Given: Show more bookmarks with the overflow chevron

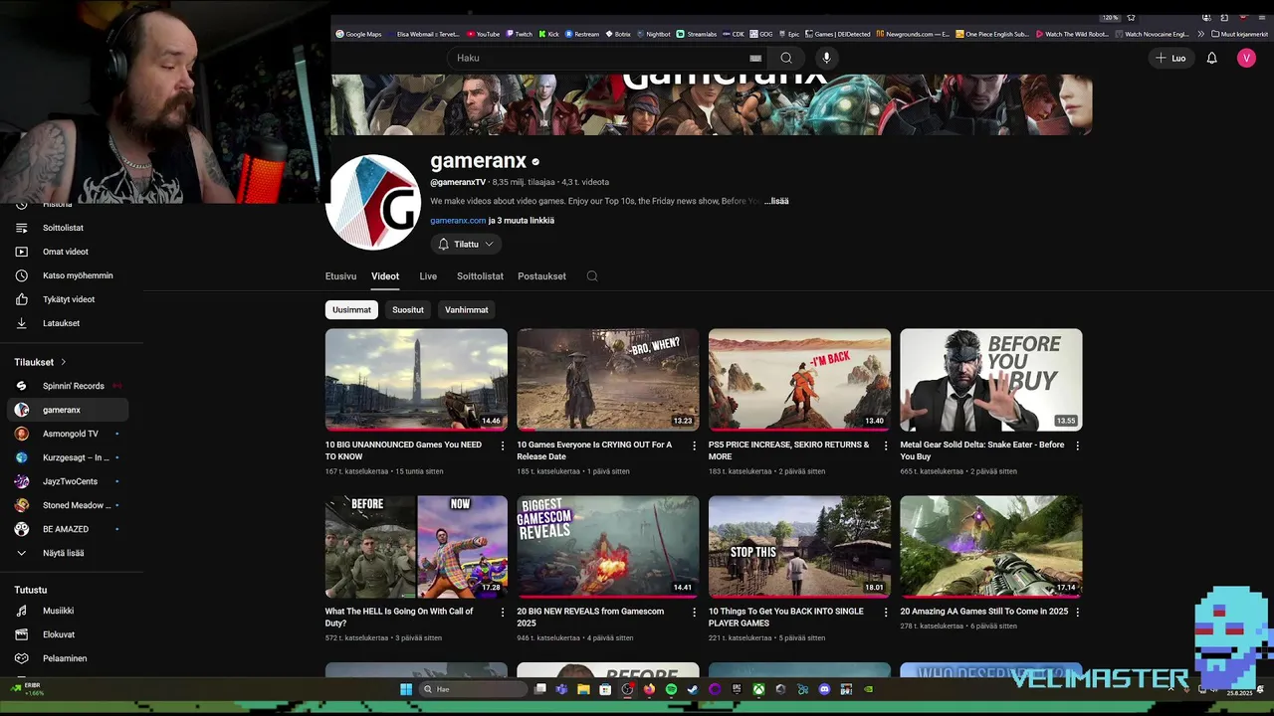Looking at the screenshot, I should point(1200,34).
